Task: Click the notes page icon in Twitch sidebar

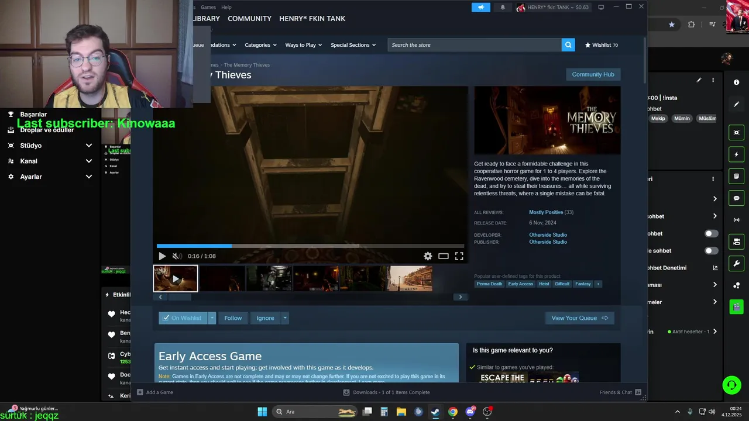Action: click(736, 176)
